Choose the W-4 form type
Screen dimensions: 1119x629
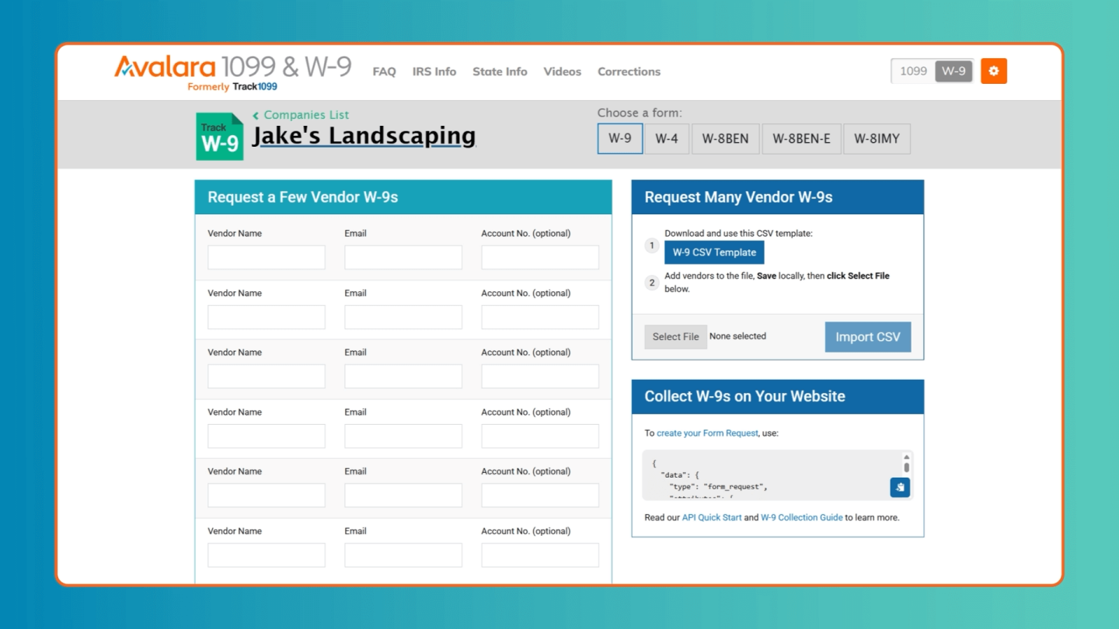click(x=667, y=139)
